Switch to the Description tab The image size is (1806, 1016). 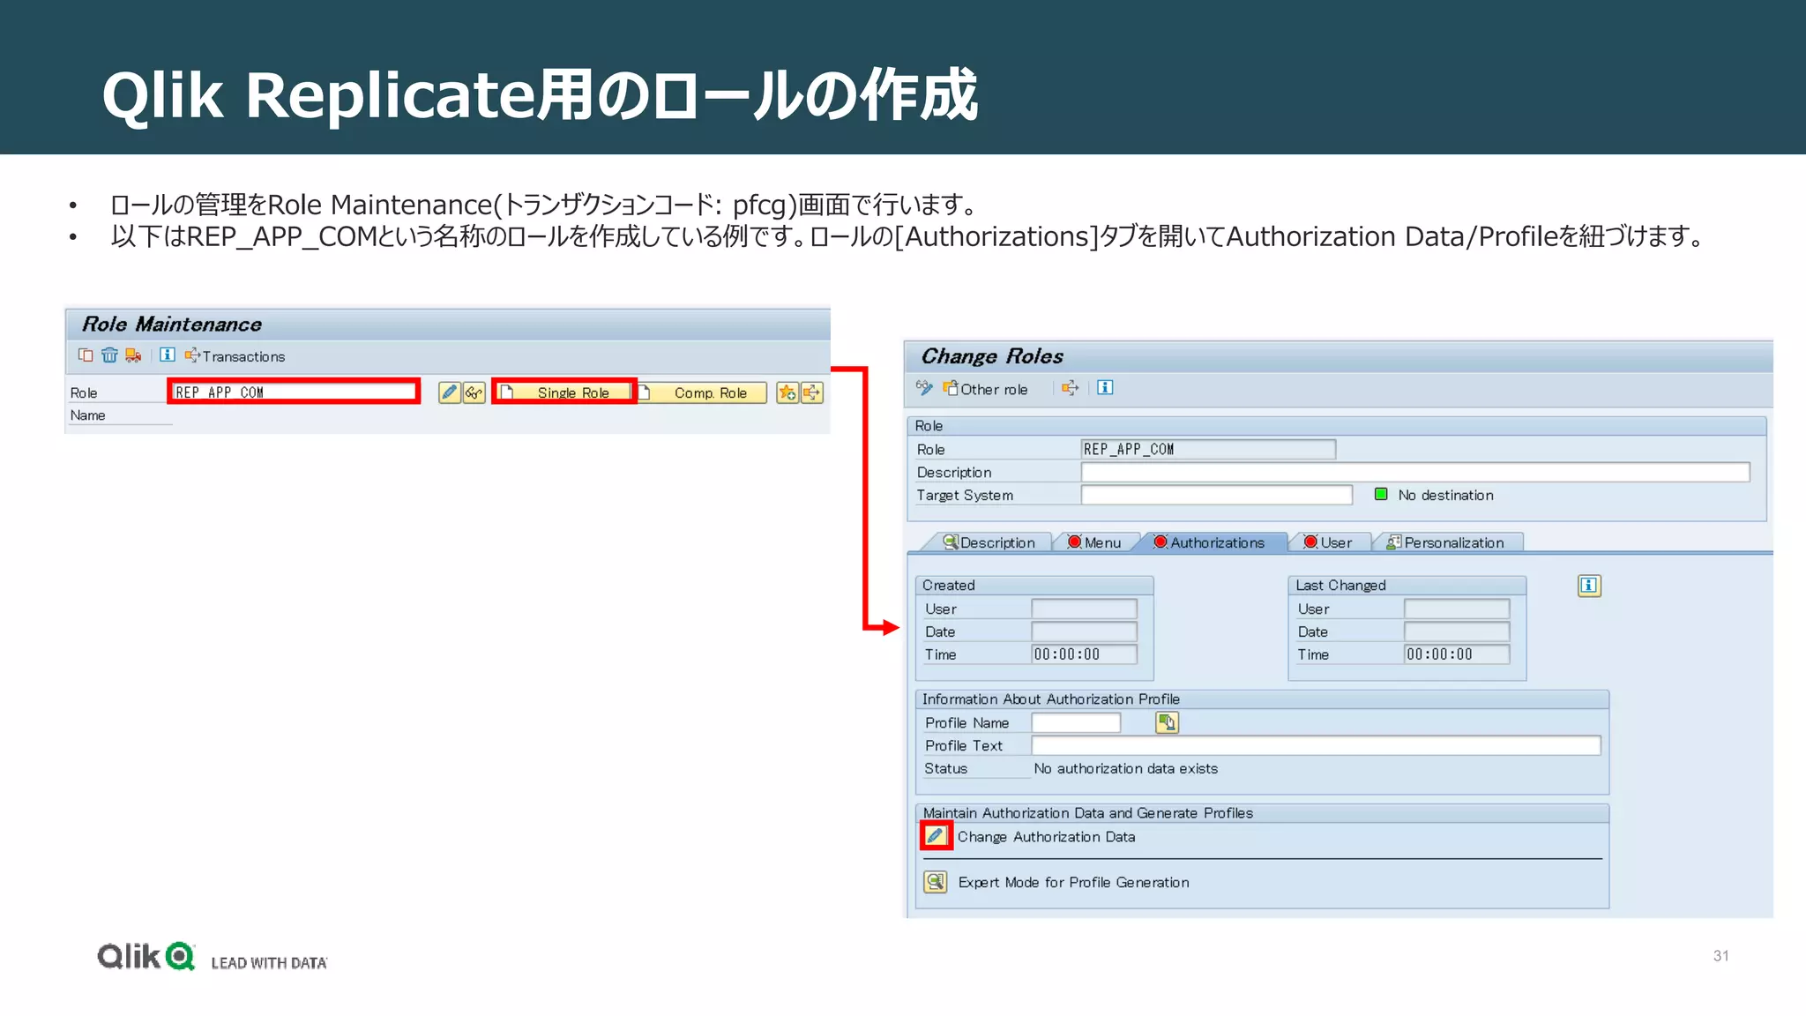pyautogui.click(x=989, y=542)
